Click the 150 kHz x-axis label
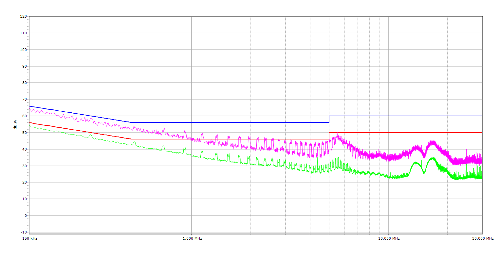The width and height of the screenshot is (499, 257). (30, 238)
